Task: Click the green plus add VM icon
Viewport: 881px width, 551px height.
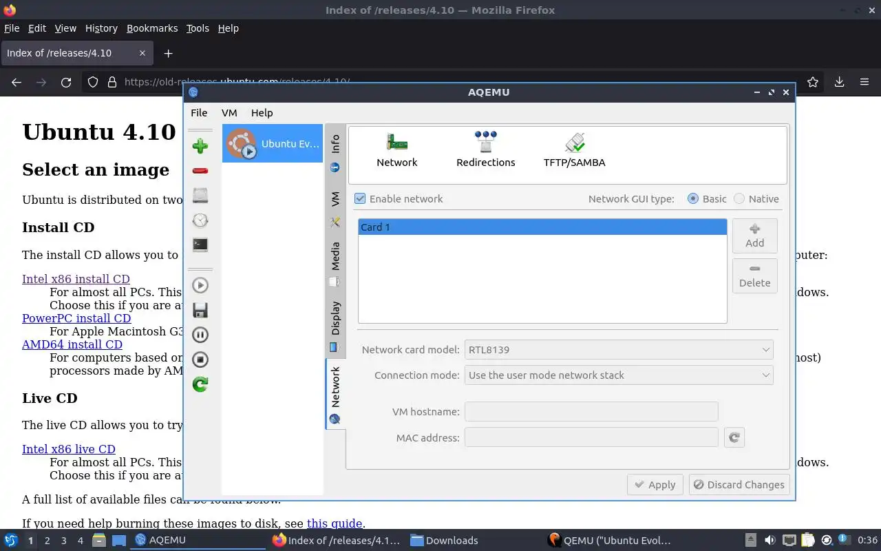Action: coord(200,146)
